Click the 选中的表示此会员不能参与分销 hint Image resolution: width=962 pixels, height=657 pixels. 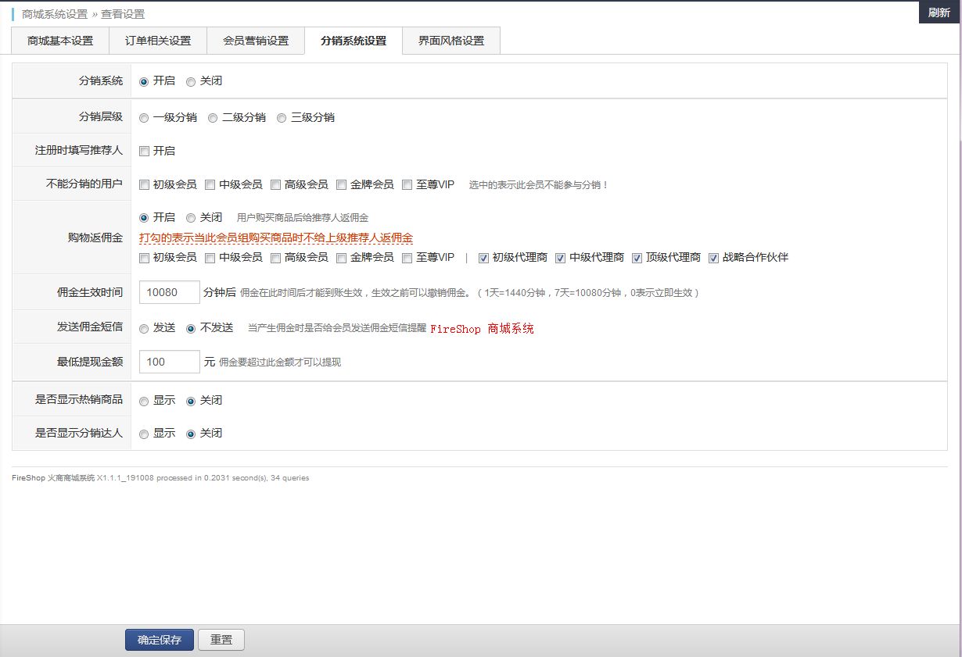coord(538,185)
